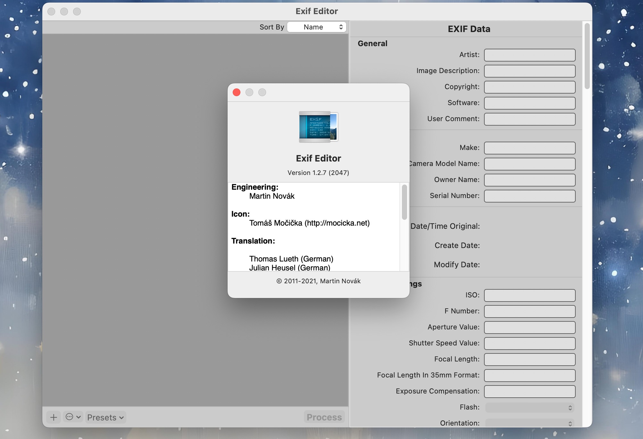Click the Modify Date label
The height and width of the screenshot is (439, 643).
tap(457, 265)
